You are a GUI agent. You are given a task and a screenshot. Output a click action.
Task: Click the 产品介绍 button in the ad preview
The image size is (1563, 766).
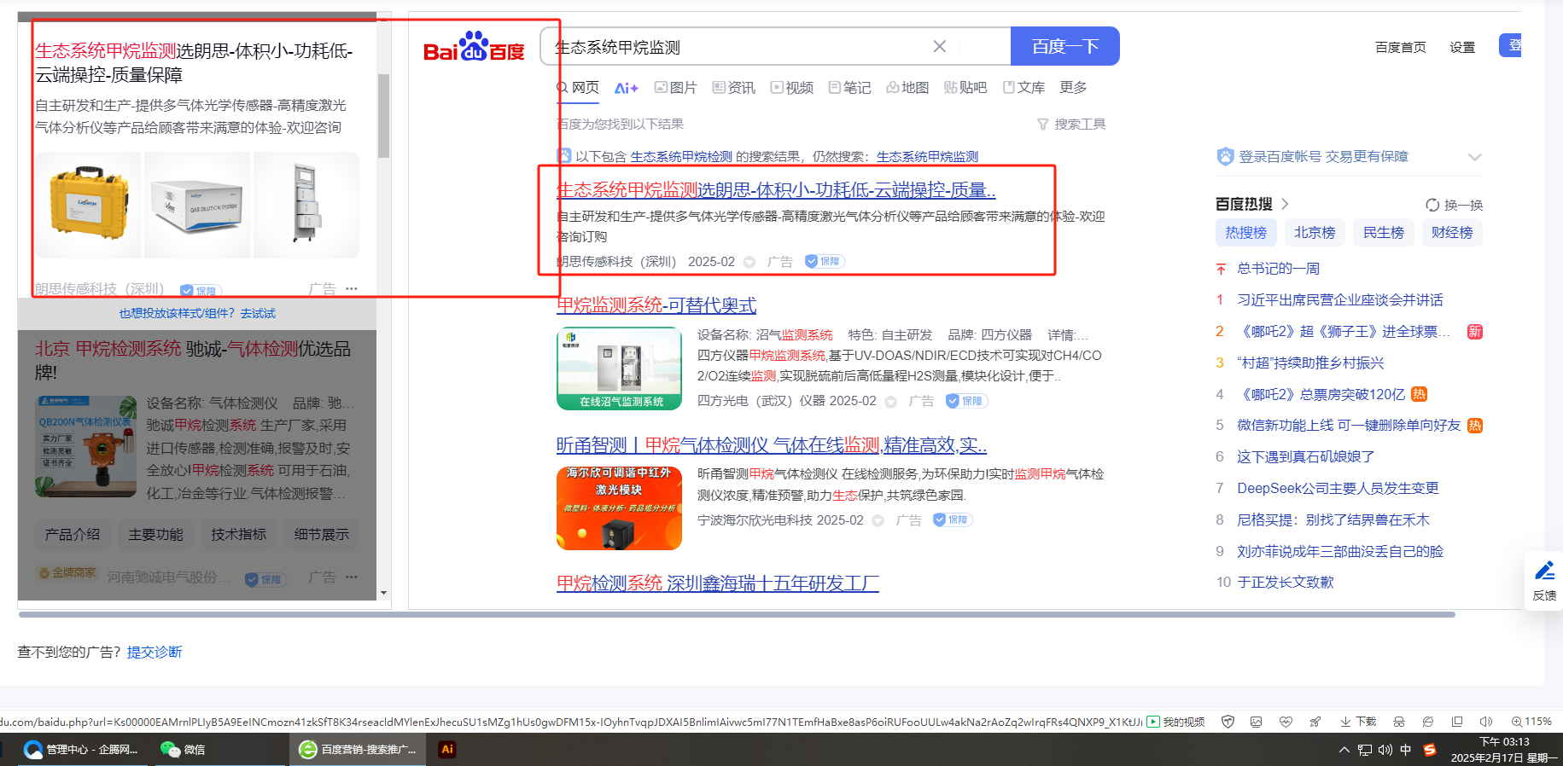coord(73,534)
